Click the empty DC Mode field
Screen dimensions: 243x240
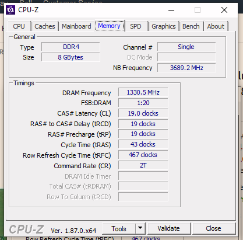pyautogui.click(x=186, y=57)
